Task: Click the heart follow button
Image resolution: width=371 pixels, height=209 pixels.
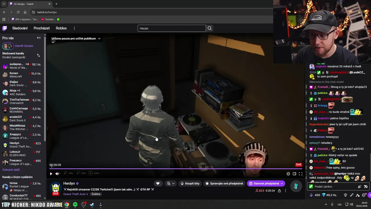Action: [158, 183]
